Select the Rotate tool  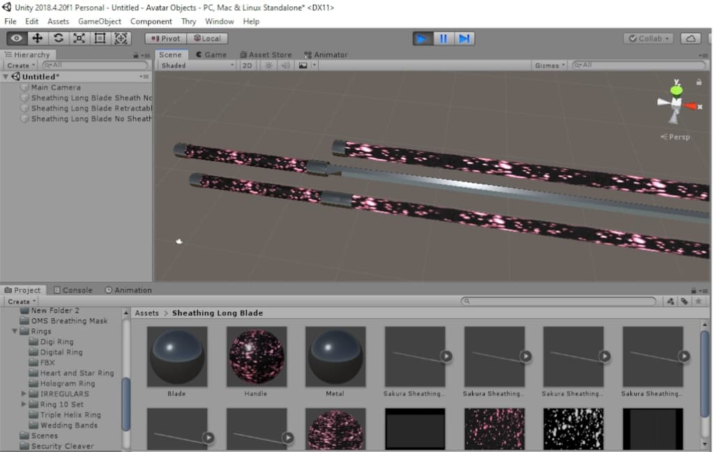(59, 38)
